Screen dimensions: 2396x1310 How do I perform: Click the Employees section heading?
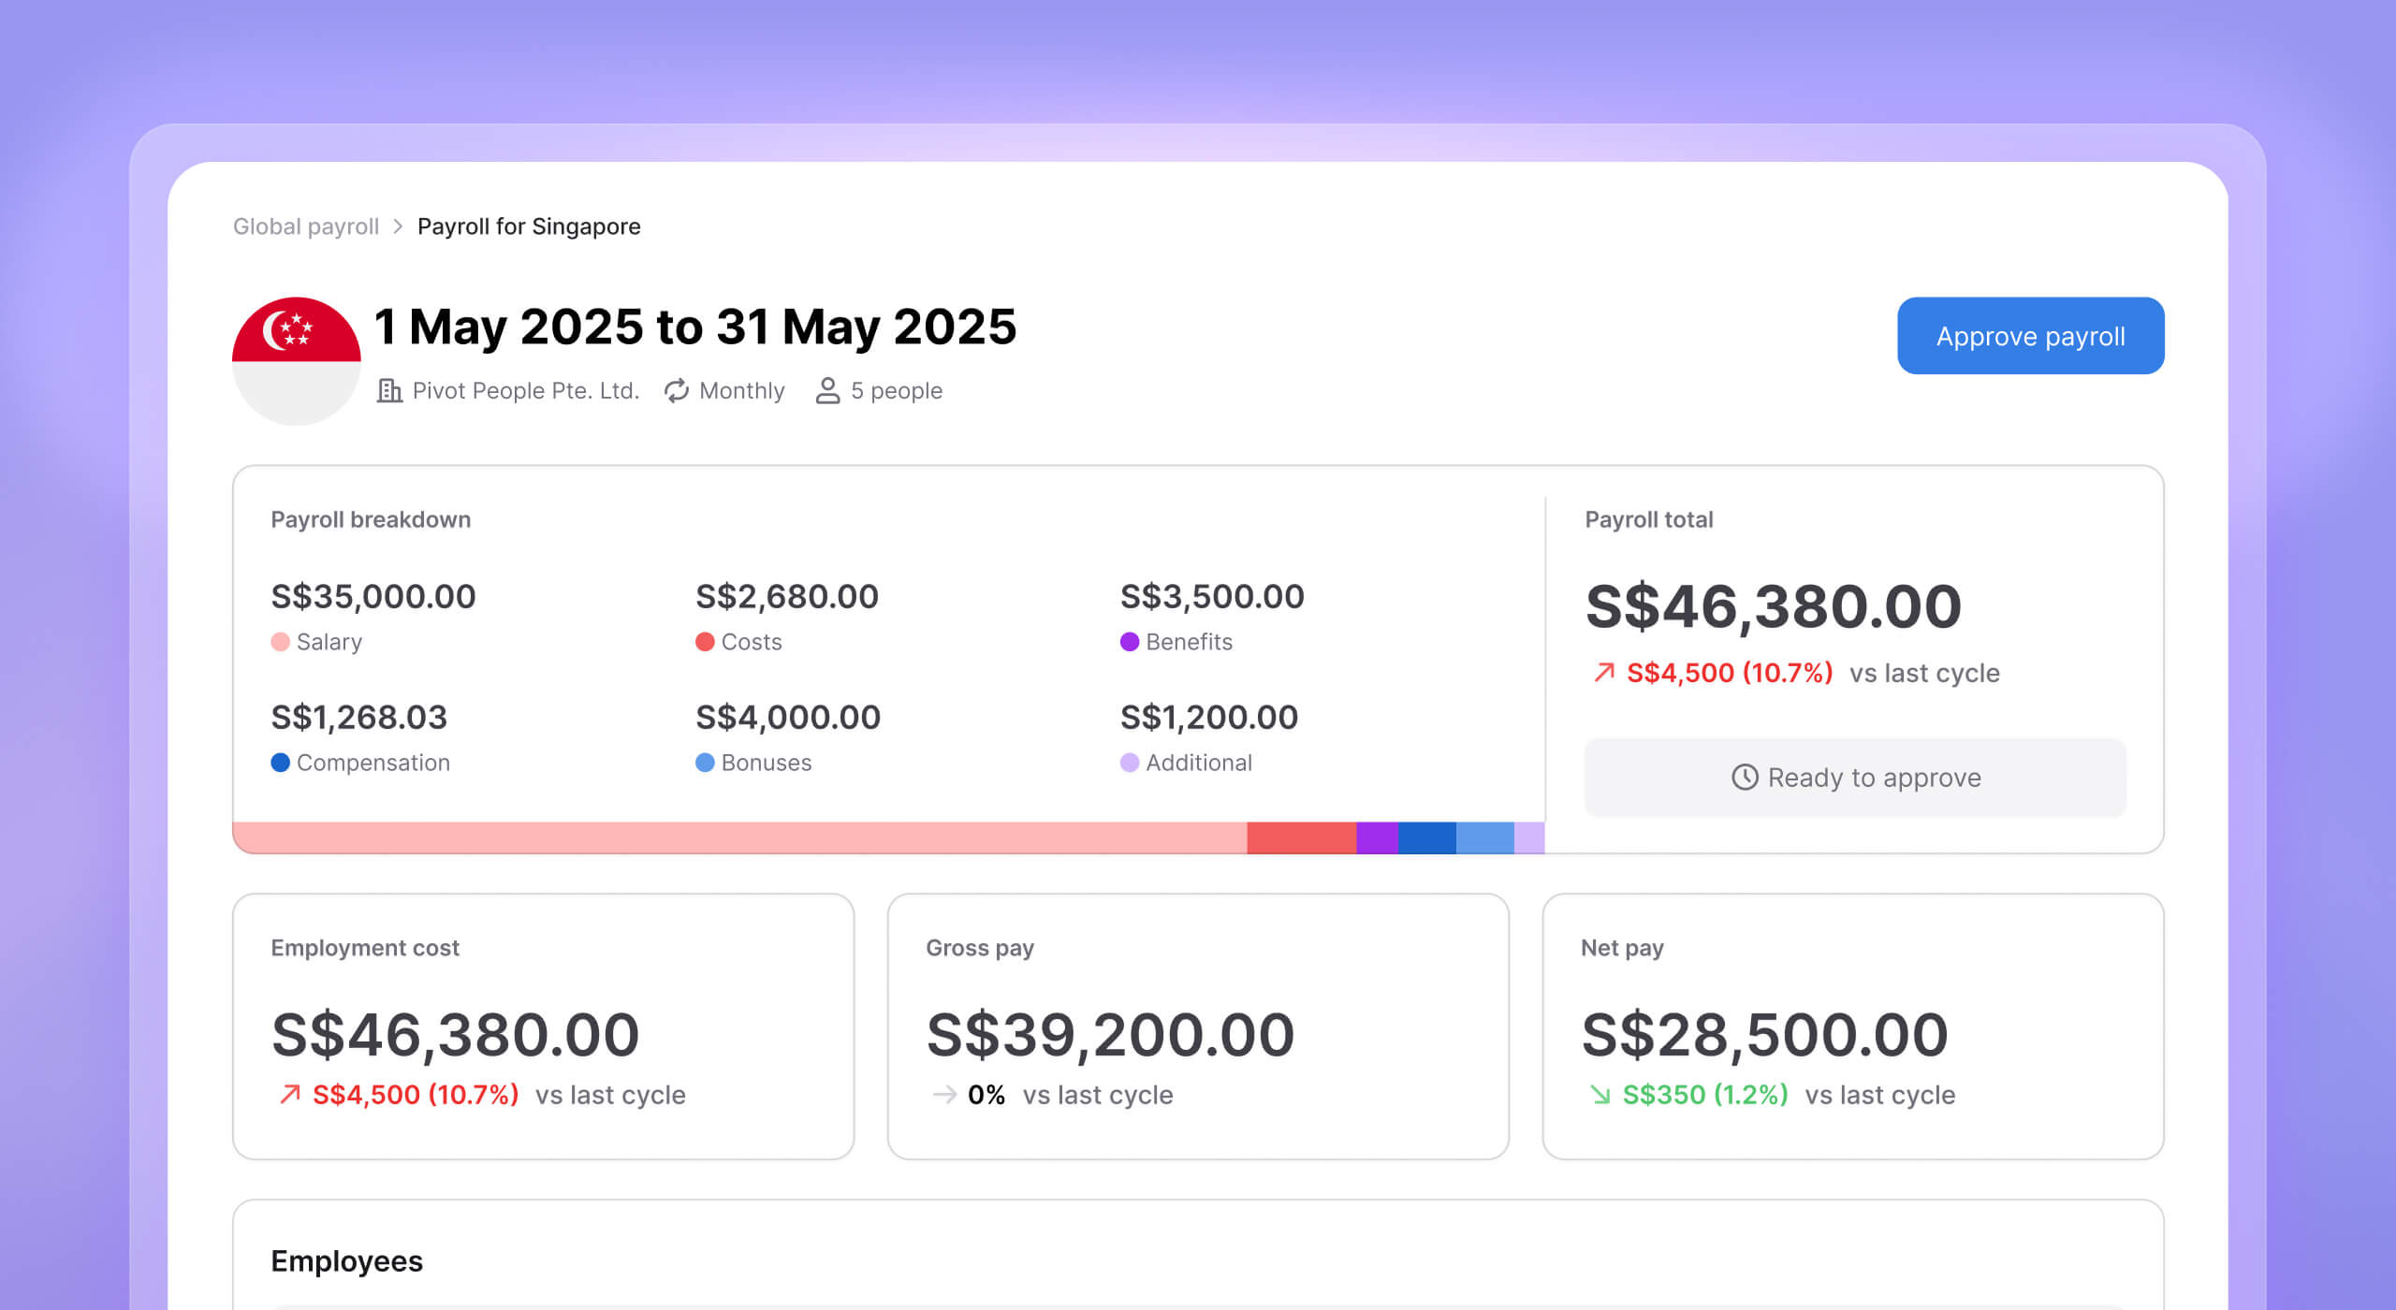tap(346, 1260)
